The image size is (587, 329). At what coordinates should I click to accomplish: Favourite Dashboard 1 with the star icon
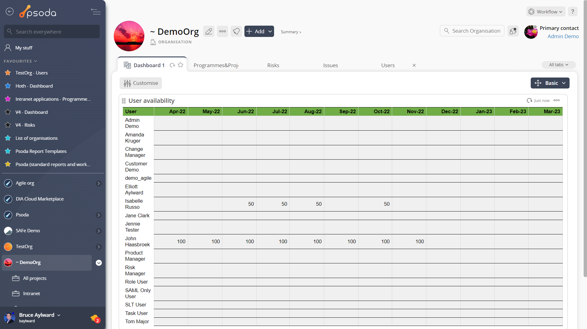(x=180, y=65)
